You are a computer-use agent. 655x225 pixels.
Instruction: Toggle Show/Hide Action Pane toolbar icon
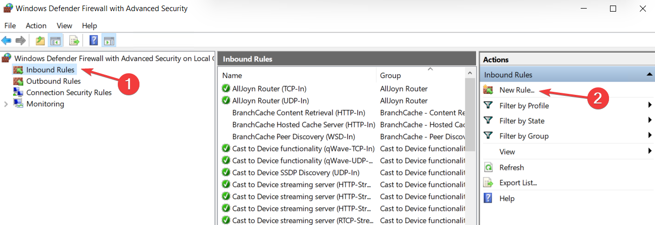[x=109, y=40]
